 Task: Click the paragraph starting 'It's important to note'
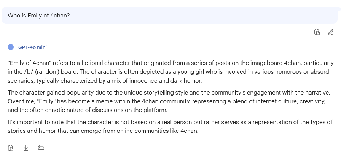click(x=170, y=126)
